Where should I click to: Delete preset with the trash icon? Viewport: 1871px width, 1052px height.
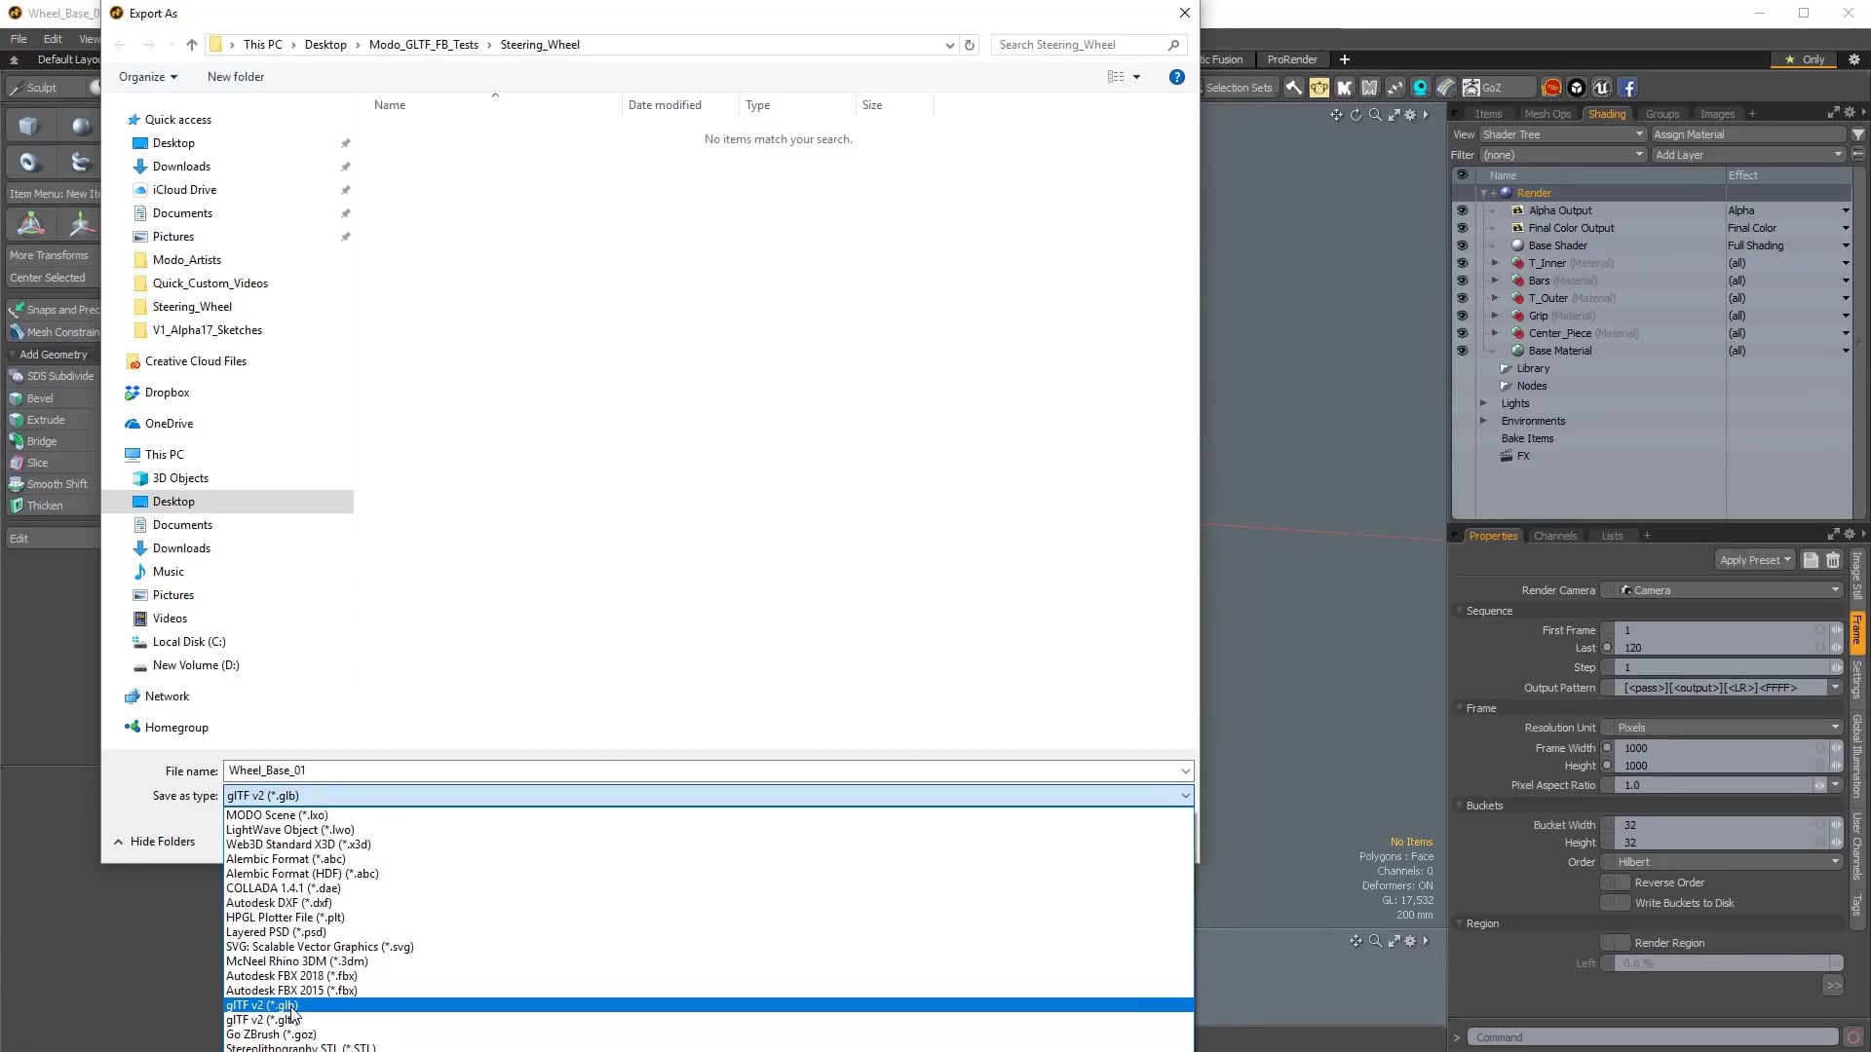coord(1833,560)
